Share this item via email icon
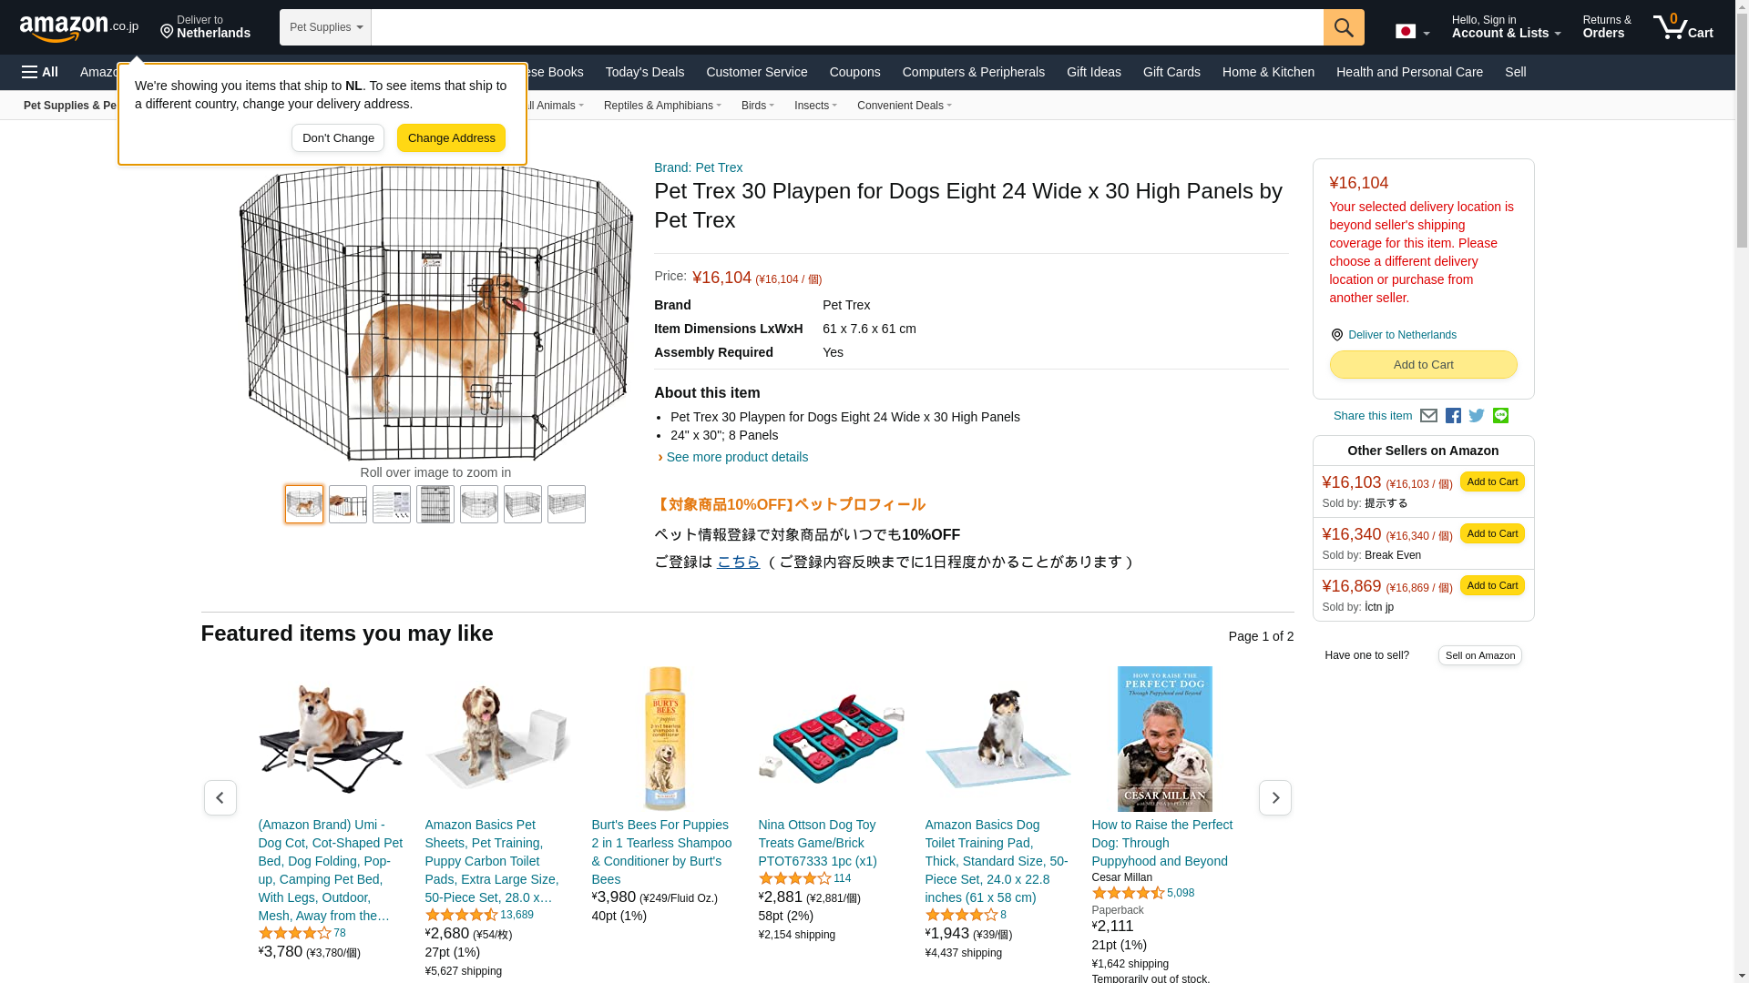 click(x=1428, y=416)
